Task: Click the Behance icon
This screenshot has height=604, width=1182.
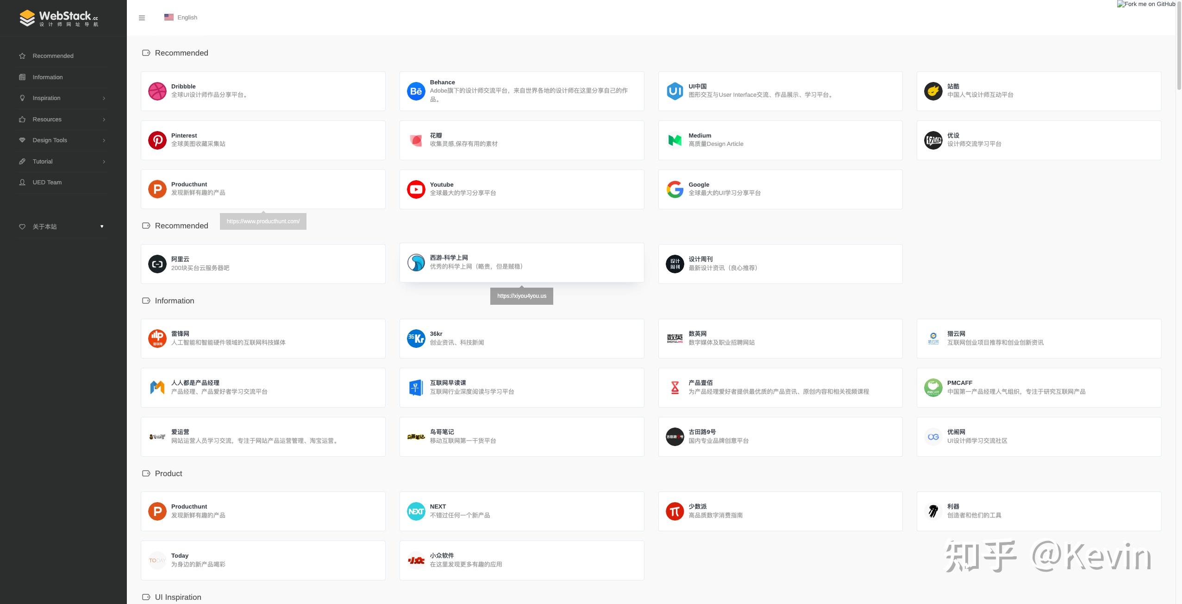Action: (416, 91)
